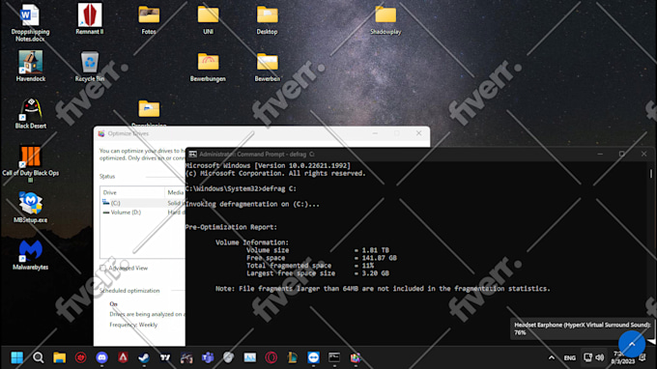
Task: Open the Windows Start menu
Action: [x=17, y=357]
